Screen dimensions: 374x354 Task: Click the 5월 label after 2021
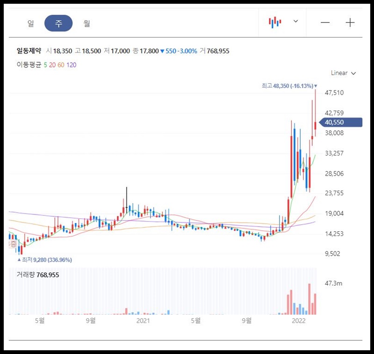196,321
